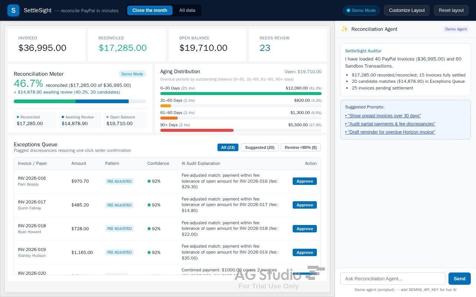Click the Demo Mode badge in Reconciliation Meter
476x297 pixels.
coord(132,74)
